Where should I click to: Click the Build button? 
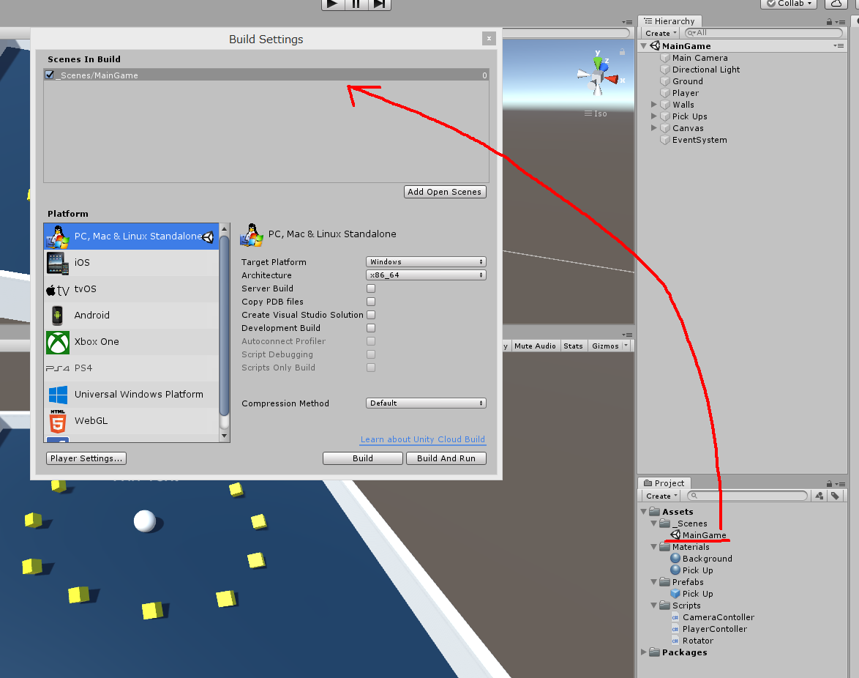click(x=363, y=458)
